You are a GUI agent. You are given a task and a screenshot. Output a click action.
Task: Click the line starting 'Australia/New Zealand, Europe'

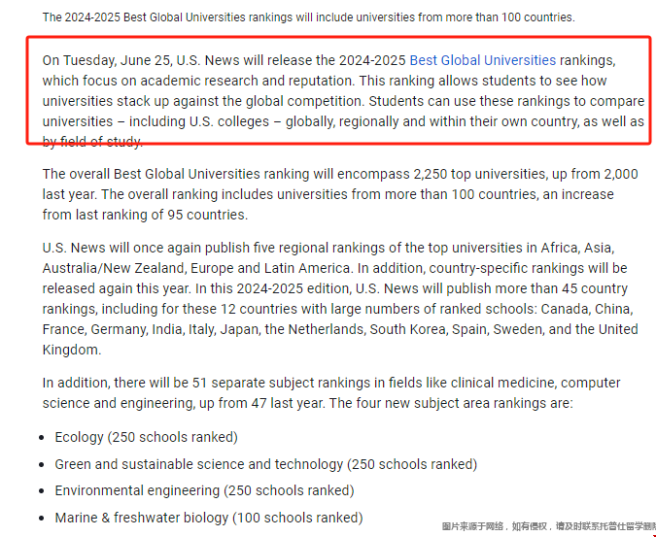(x=334, y=268)
